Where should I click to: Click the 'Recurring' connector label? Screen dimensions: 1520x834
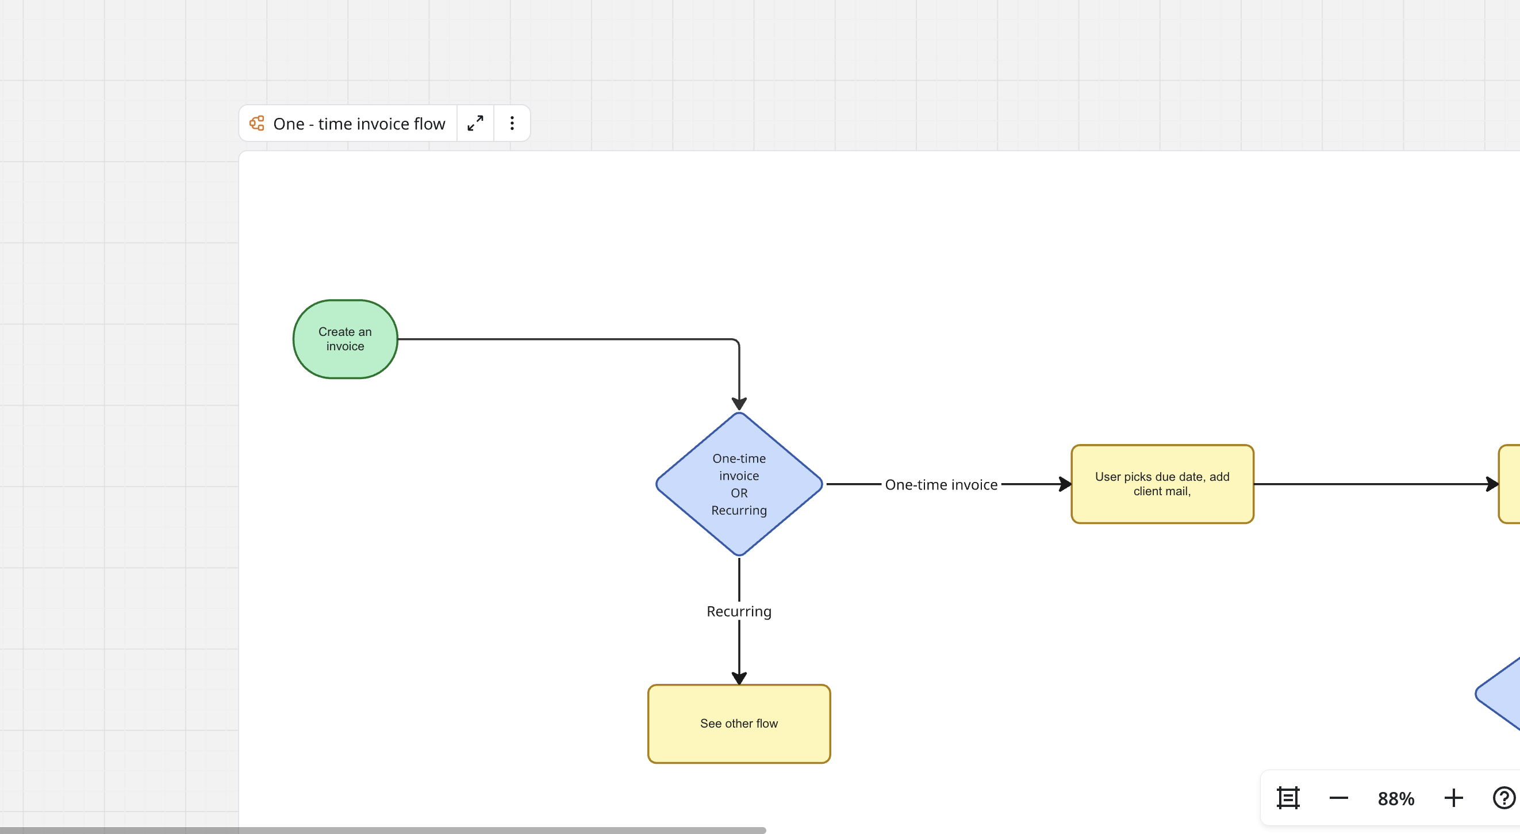tap(739, 611)
